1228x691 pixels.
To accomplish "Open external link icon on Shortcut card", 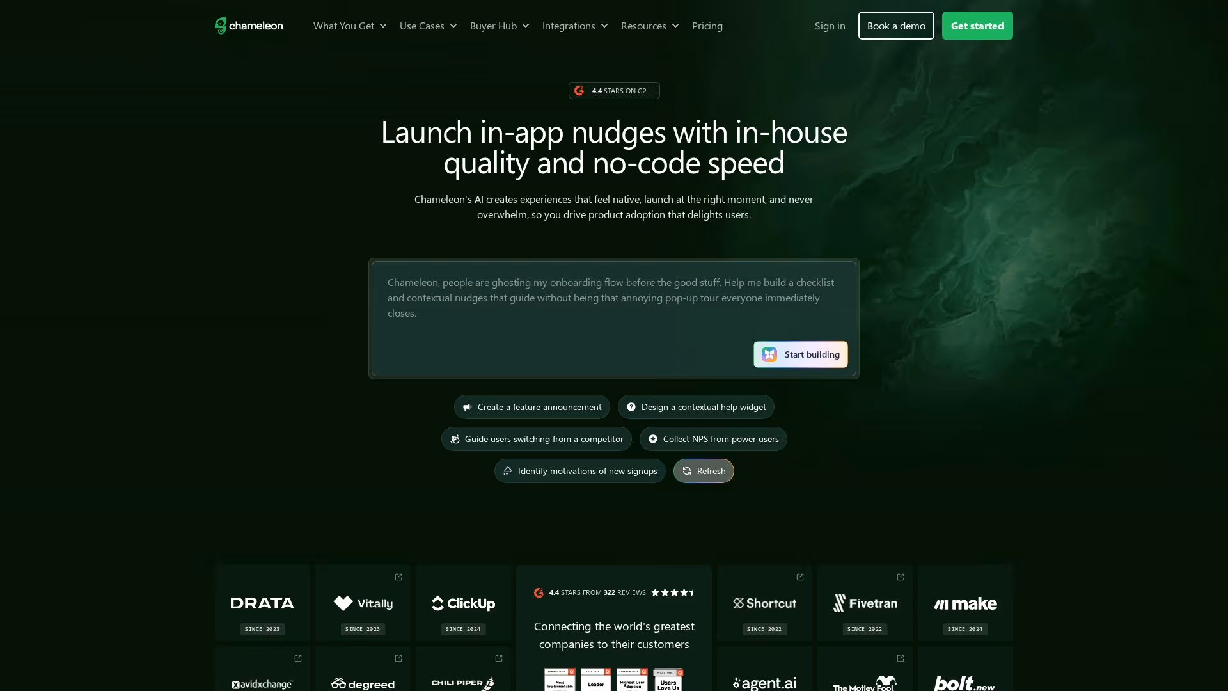I will (800, 577).
